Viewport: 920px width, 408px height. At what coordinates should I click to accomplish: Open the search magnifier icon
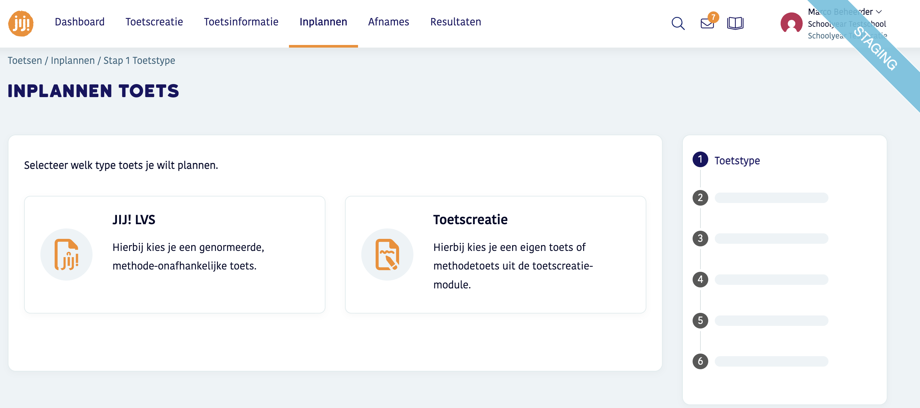tap(678, 23)
